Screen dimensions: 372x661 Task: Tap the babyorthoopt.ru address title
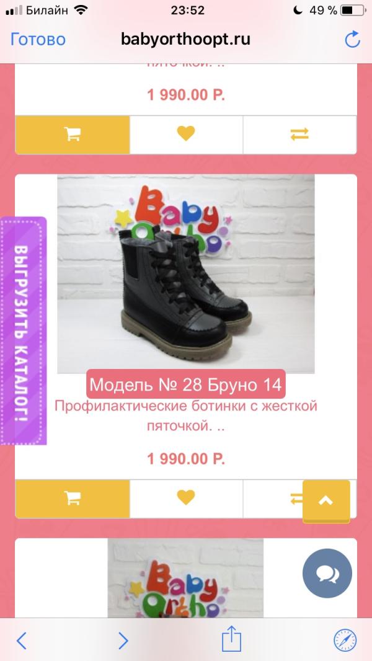coord(185,39)
